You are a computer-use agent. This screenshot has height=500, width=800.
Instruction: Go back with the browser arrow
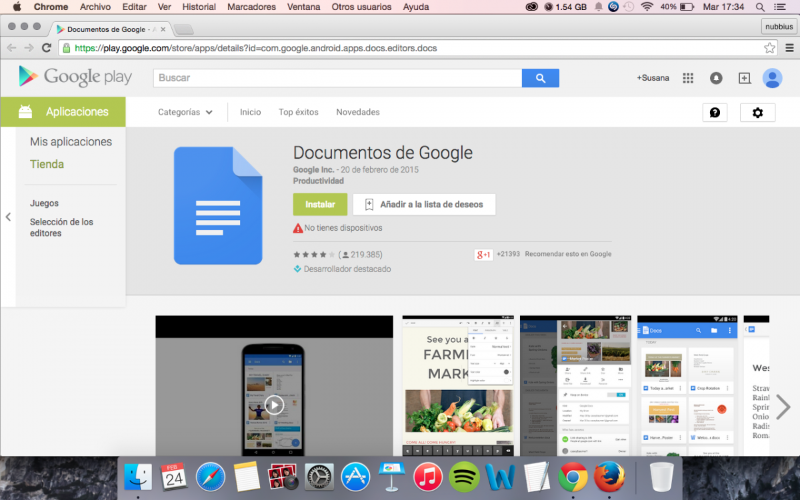11,48
